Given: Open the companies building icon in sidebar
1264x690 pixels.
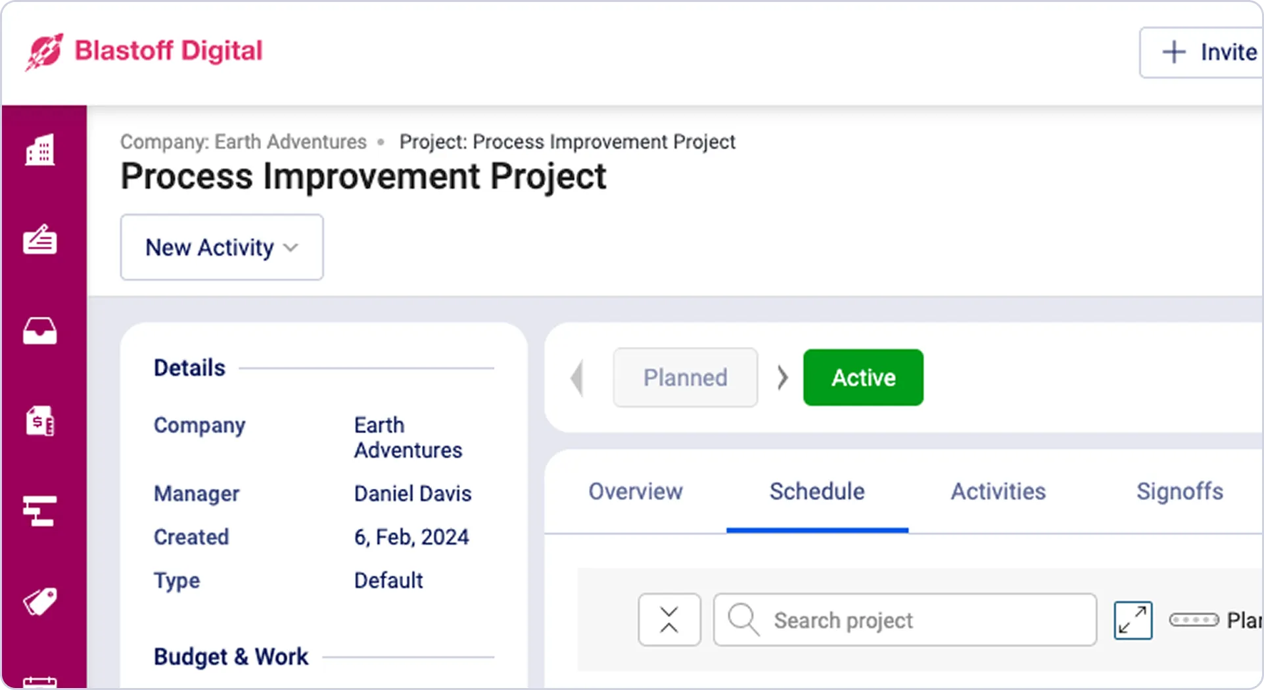Looking at the screenshot, I should click(40, 150).
